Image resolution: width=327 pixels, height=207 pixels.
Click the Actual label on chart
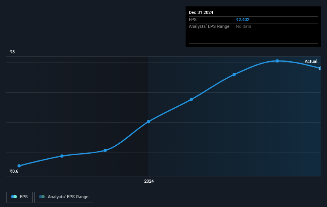click(x=311, y=61)
